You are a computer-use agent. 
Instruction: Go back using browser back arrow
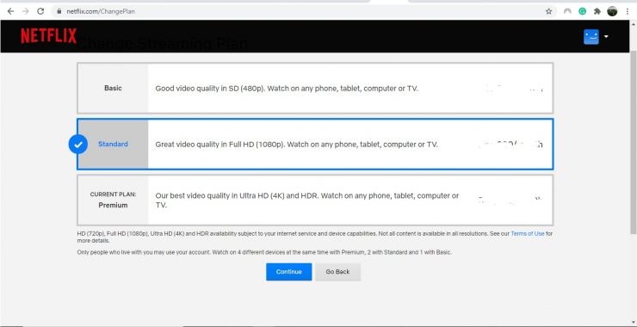pyautogui.click(x=10, y=11)
